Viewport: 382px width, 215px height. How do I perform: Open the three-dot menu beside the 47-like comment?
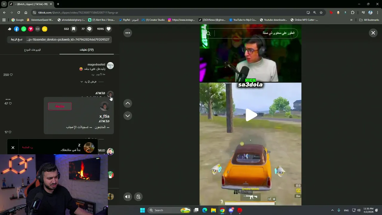click(x=8, y=99)
